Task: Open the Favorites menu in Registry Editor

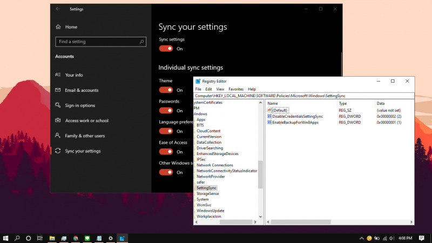Action: 236,89
